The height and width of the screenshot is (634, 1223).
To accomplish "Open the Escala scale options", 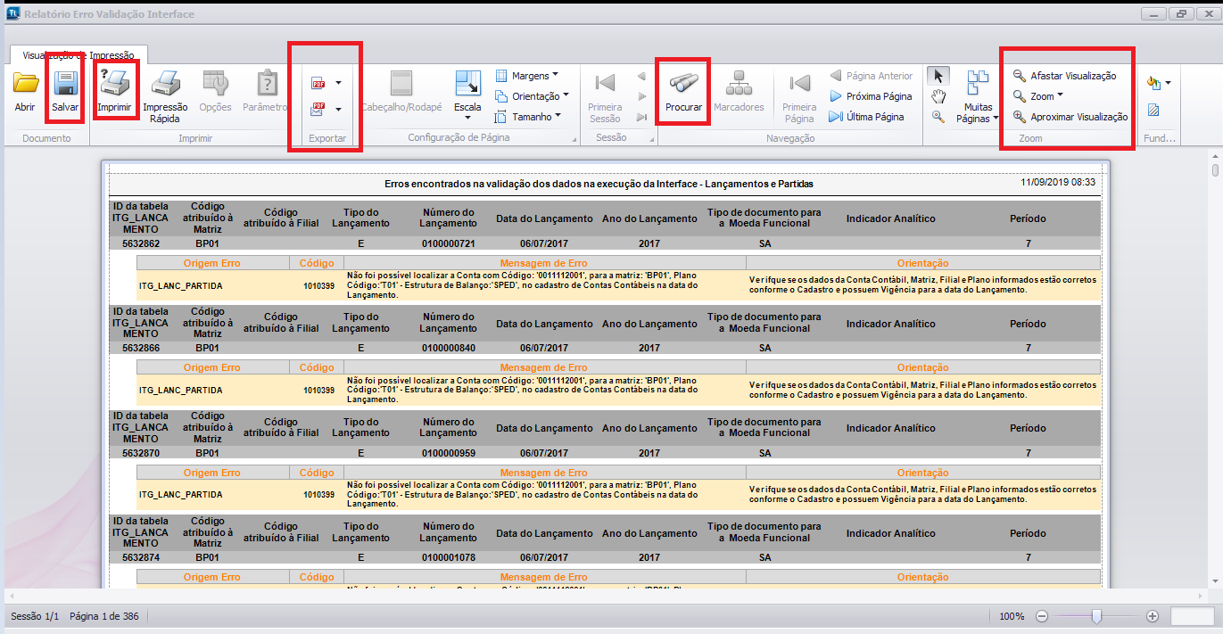I will 467,94.
